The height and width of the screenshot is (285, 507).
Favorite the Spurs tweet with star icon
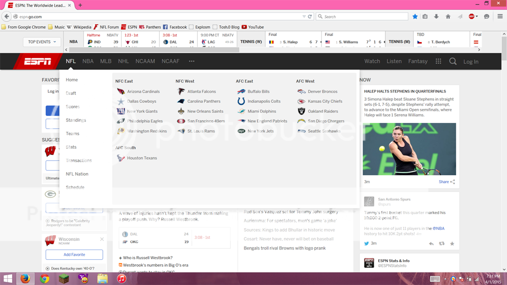452,243
